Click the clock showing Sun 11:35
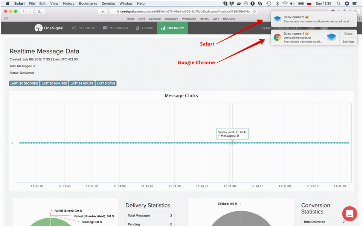 (323, 3)
